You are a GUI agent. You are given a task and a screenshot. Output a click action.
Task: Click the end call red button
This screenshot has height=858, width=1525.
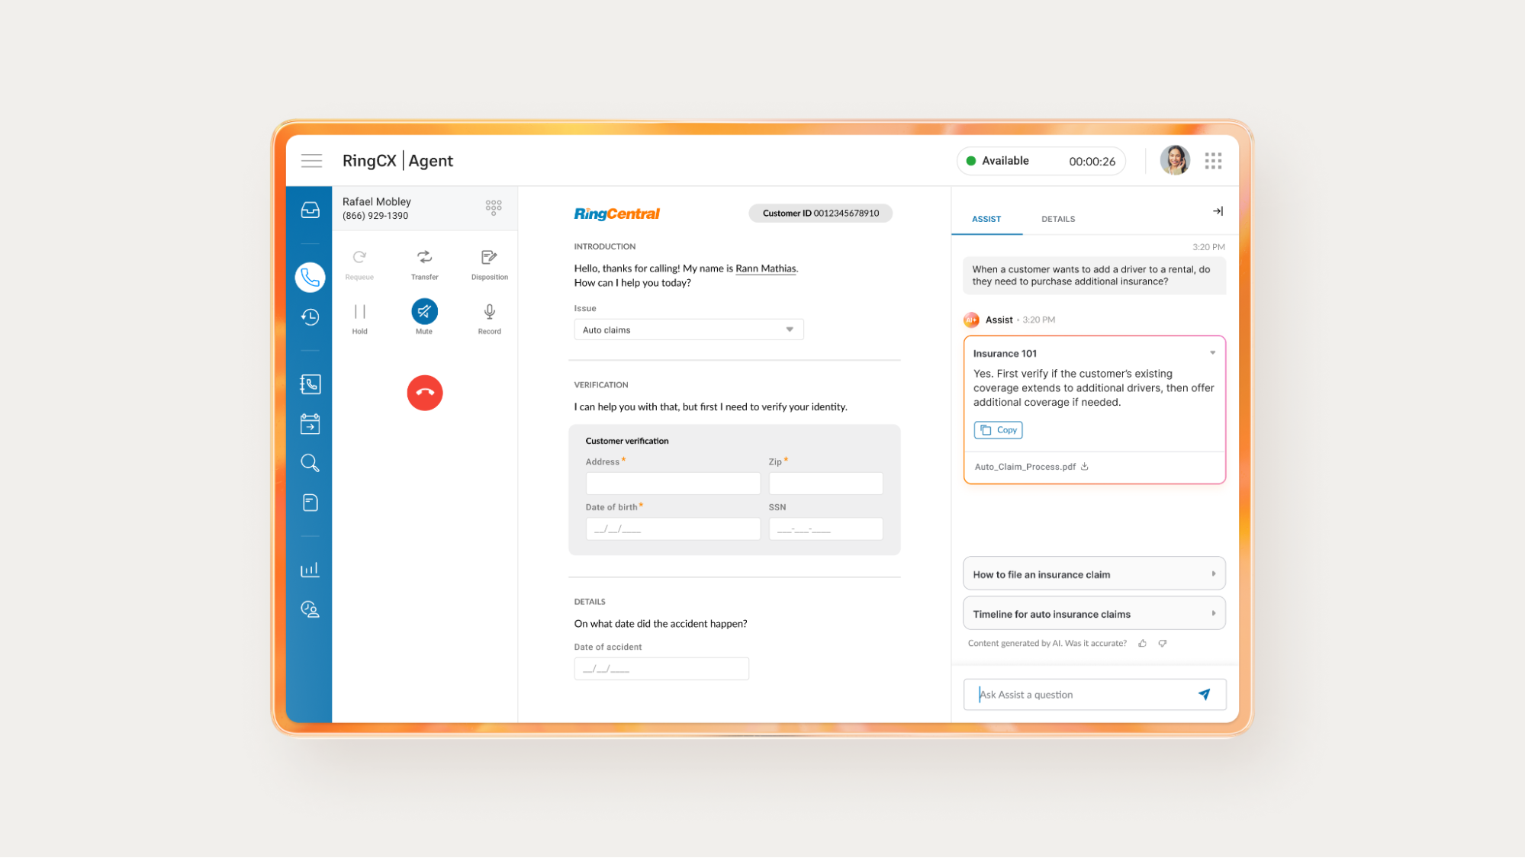424,393
